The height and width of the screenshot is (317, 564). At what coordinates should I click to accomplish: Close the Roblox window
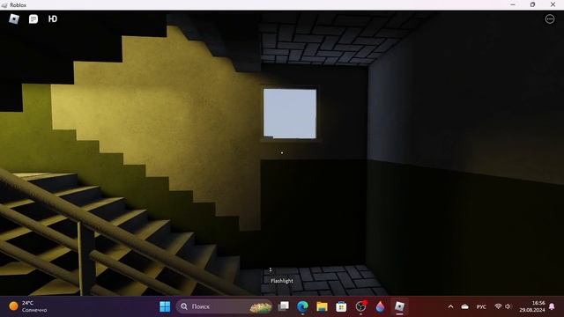click(x=553, y=4)
